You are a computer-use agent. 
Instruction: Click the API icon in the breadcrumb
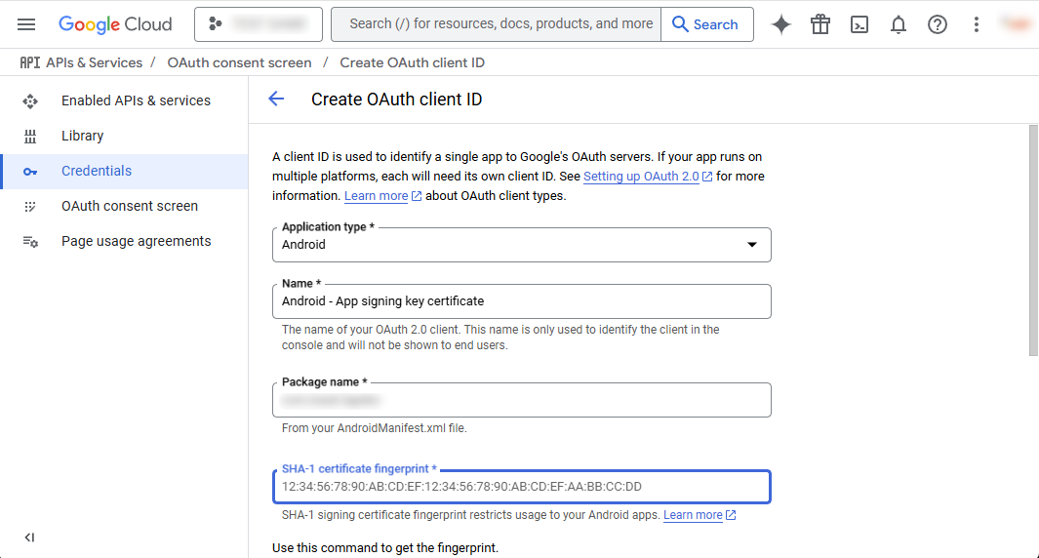click(x=30, y=62)
